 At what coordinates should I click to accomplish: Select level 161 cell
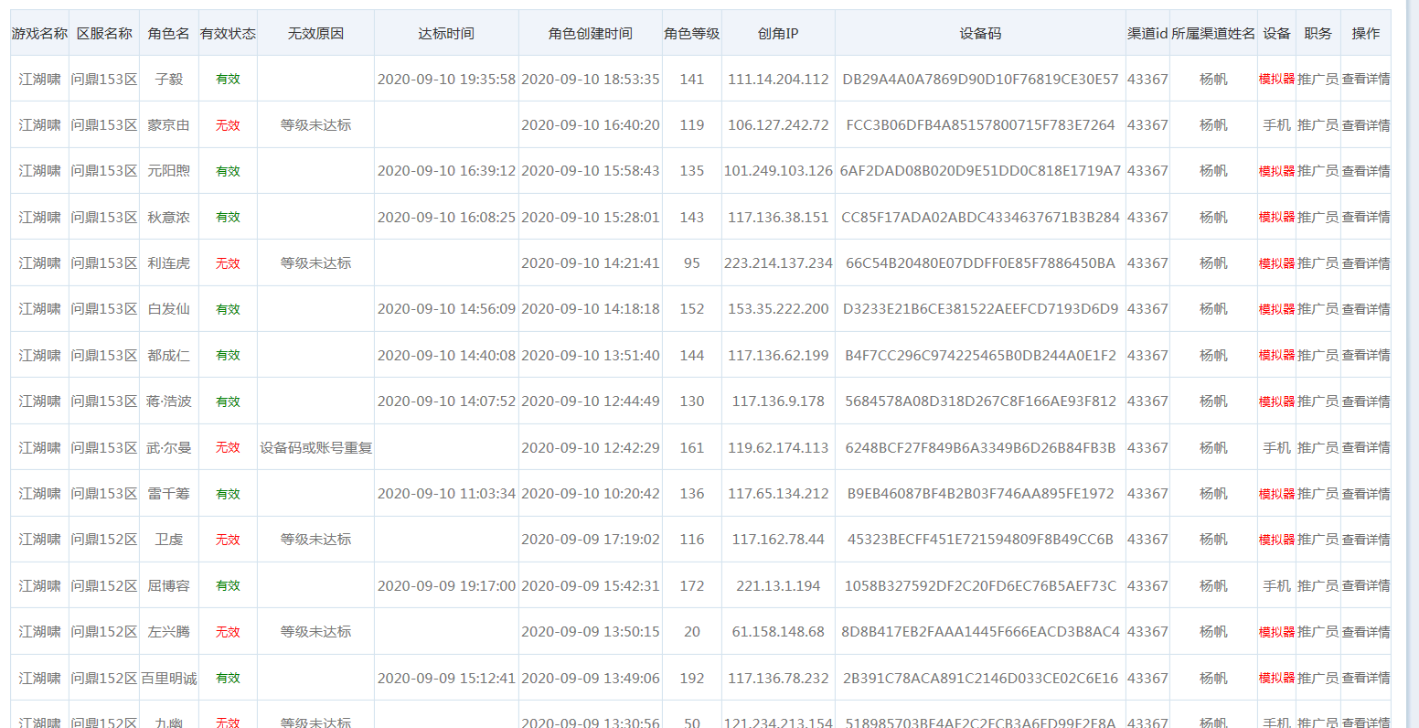click(x=692, y=448)
